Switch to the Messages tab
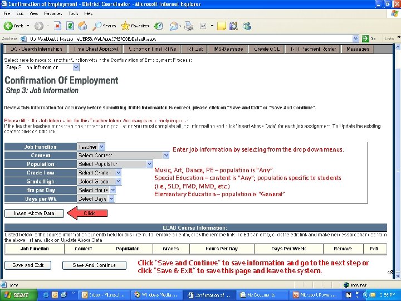Screen dimensions: 401x301 tap(358, 49)
